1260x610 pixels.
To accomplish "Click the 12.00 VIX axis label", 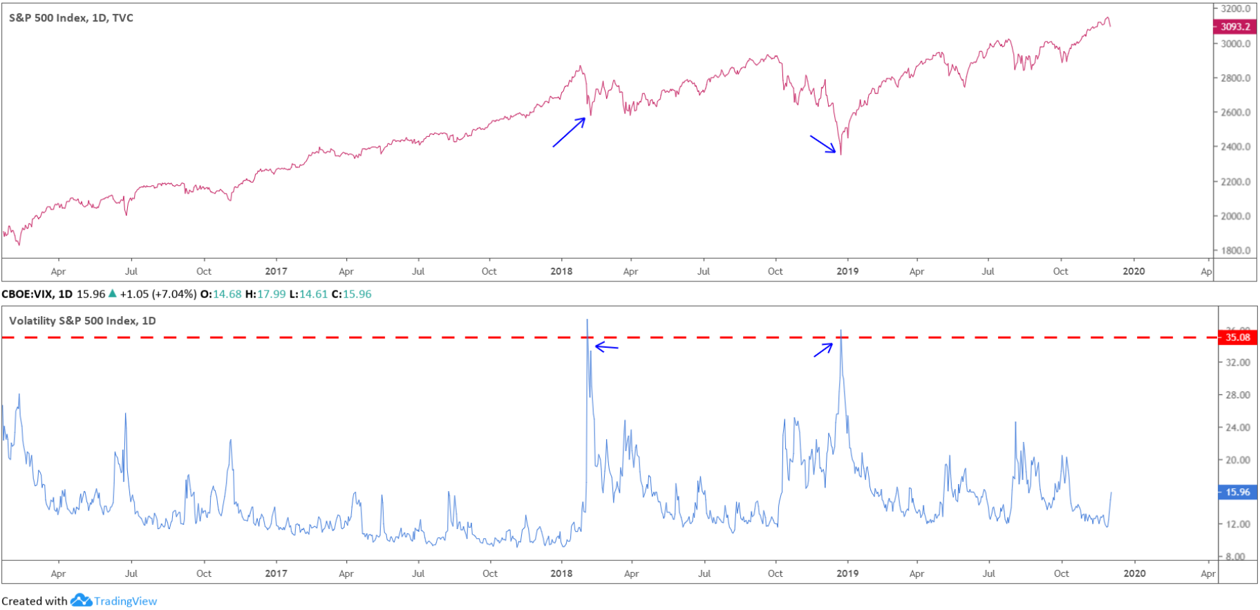I will (1238, 524).
